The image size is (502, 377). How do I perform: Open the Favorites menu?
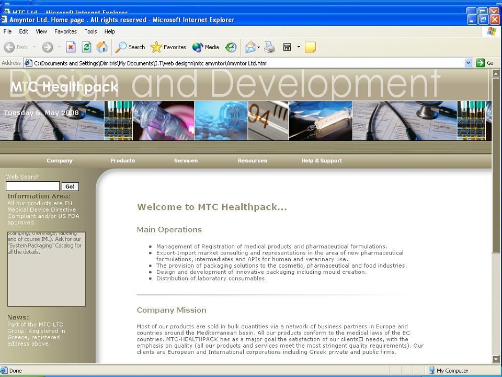point(65,31)
